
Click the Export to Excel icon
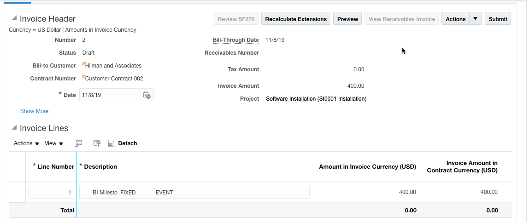pyautogui.click(x=79, y=143)
